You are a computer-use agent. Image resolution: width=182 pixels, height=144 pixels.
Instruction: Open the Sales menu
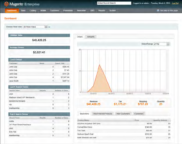pyautogui.click(x=23, y=11)
